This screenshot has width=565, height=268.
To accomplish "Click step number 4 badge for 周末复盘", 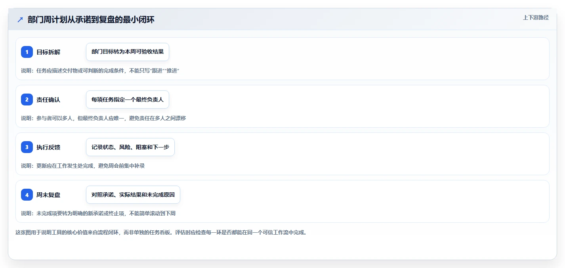I will click(x=27, y=195).
